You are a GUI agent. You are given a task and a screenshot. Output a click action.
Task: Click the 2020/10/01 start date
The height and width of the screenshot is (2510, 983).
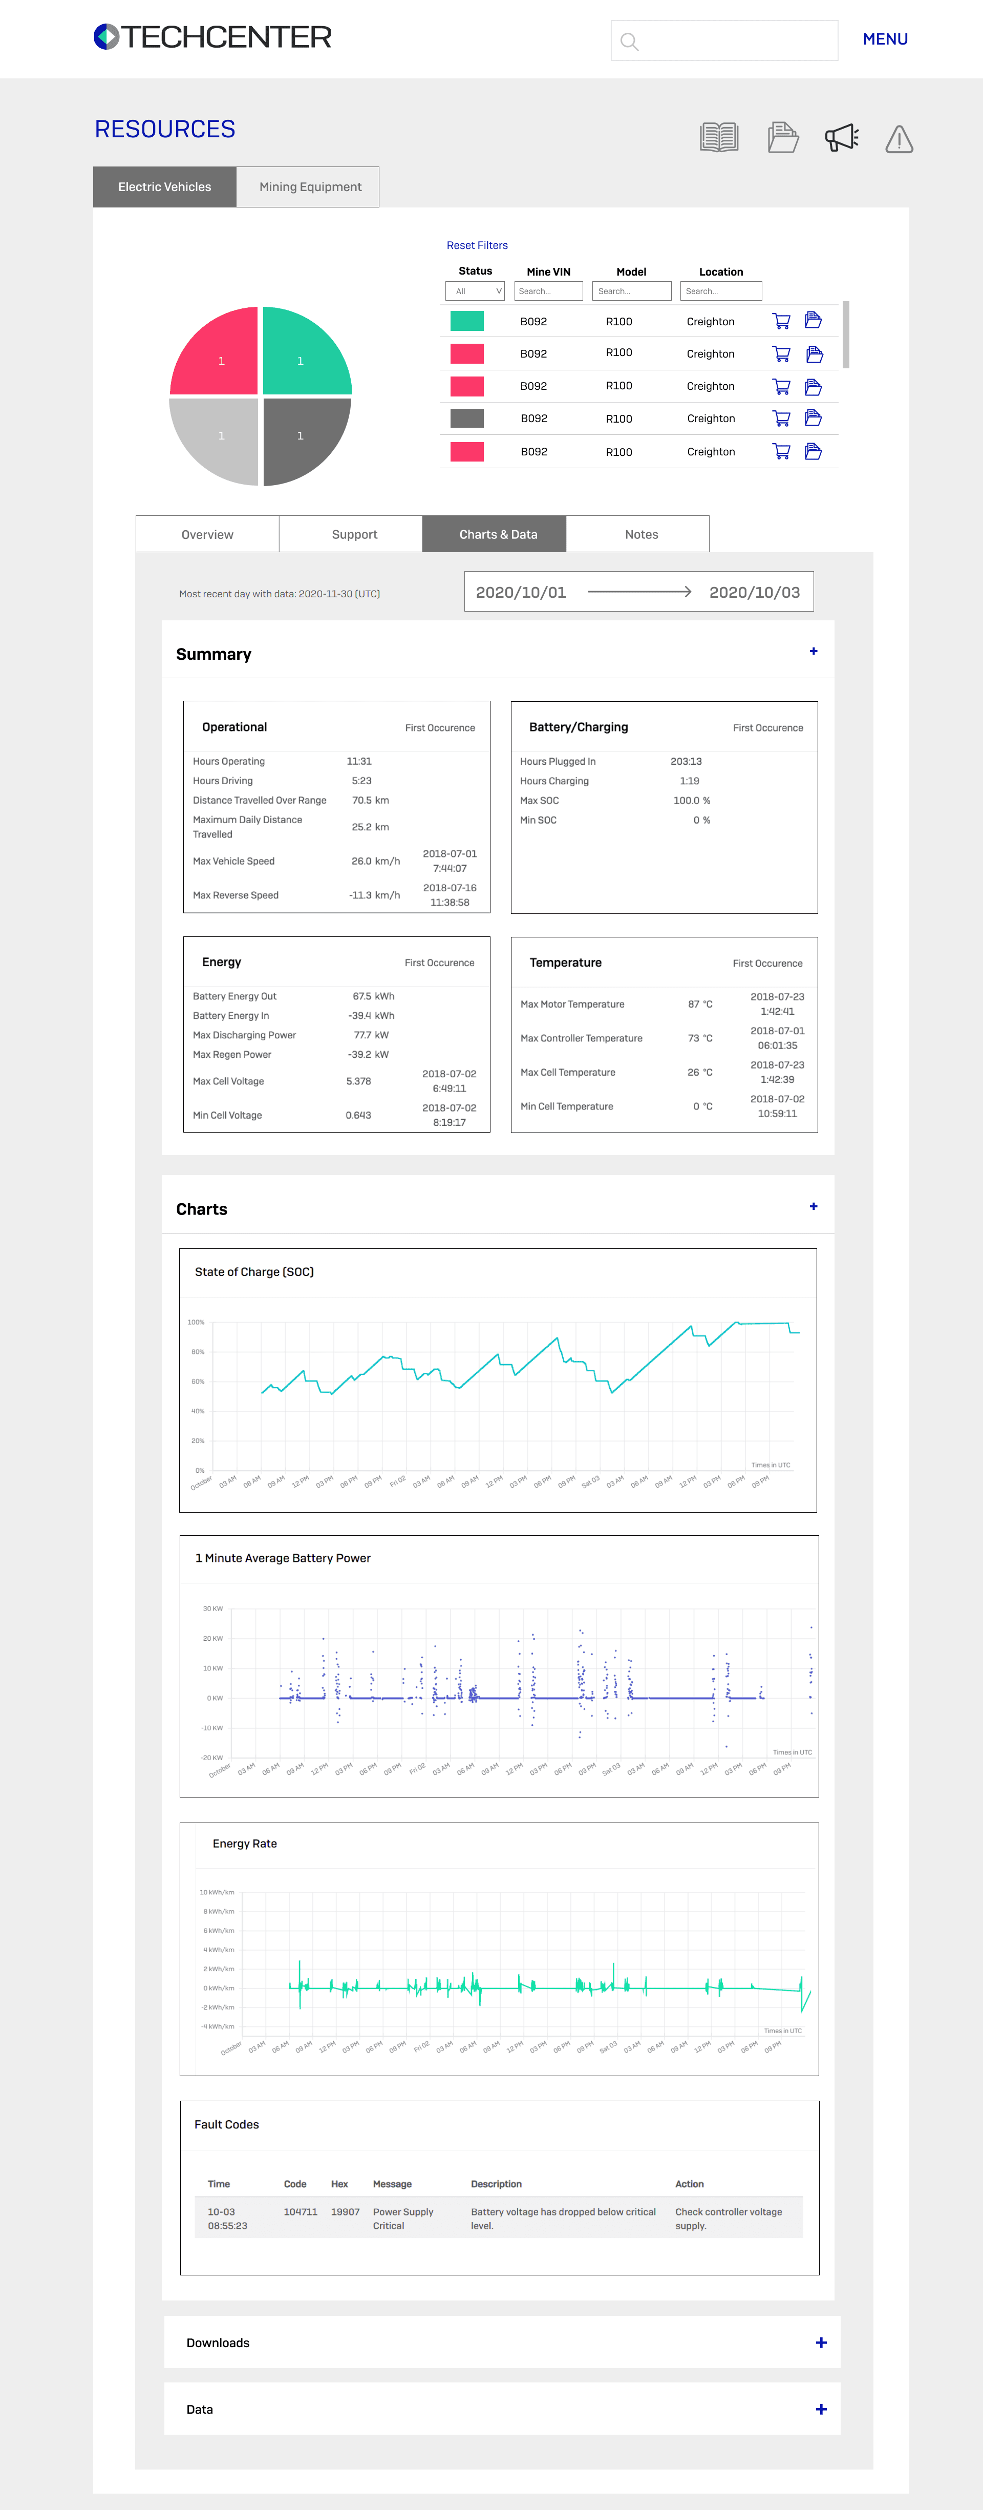tap(520, 593)
